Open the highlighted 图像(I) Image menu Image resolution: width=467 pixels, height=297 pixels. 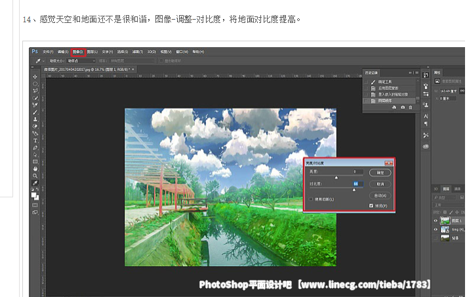coord(78,52)
